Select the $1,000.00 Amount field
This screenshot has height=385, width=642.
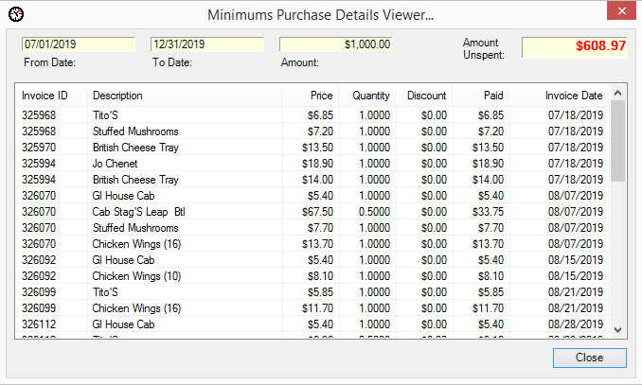(x=335, y=44)
